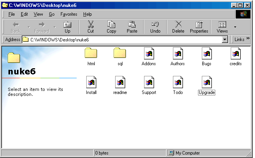Open the Views dropdown arrow

[235, 27]
